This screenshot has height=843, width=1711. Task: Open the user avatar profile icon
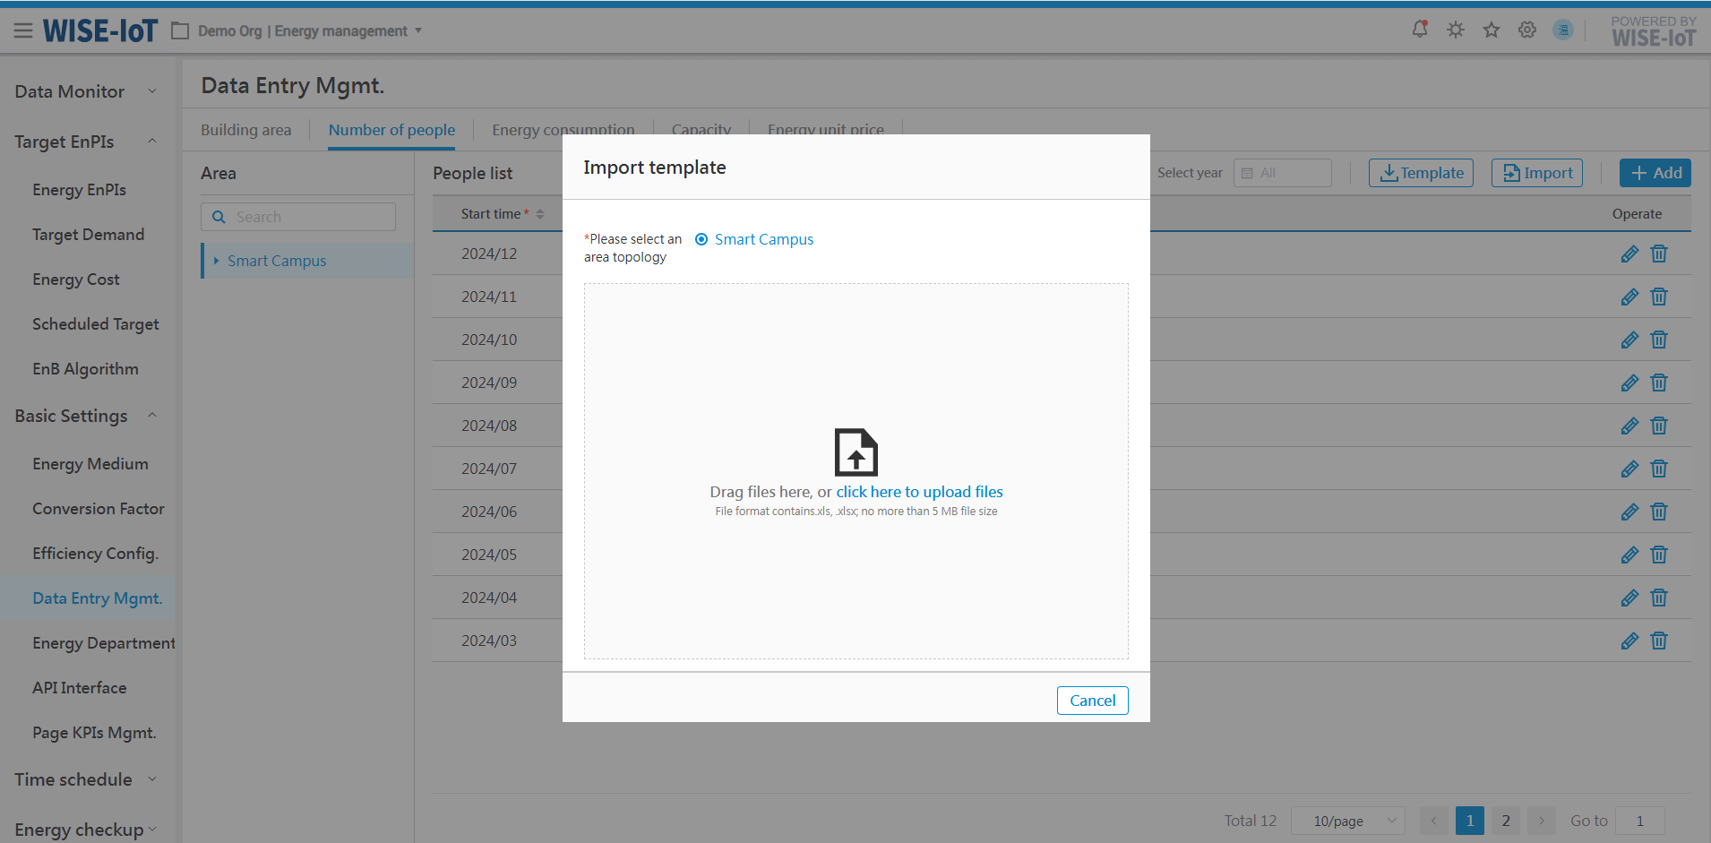pos(1563,30)
